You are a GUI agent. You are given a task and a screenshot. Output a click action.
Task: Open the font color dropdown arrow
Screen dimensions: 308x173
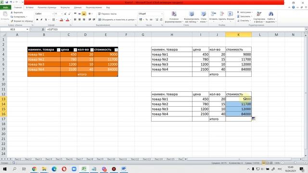point(70,20)
